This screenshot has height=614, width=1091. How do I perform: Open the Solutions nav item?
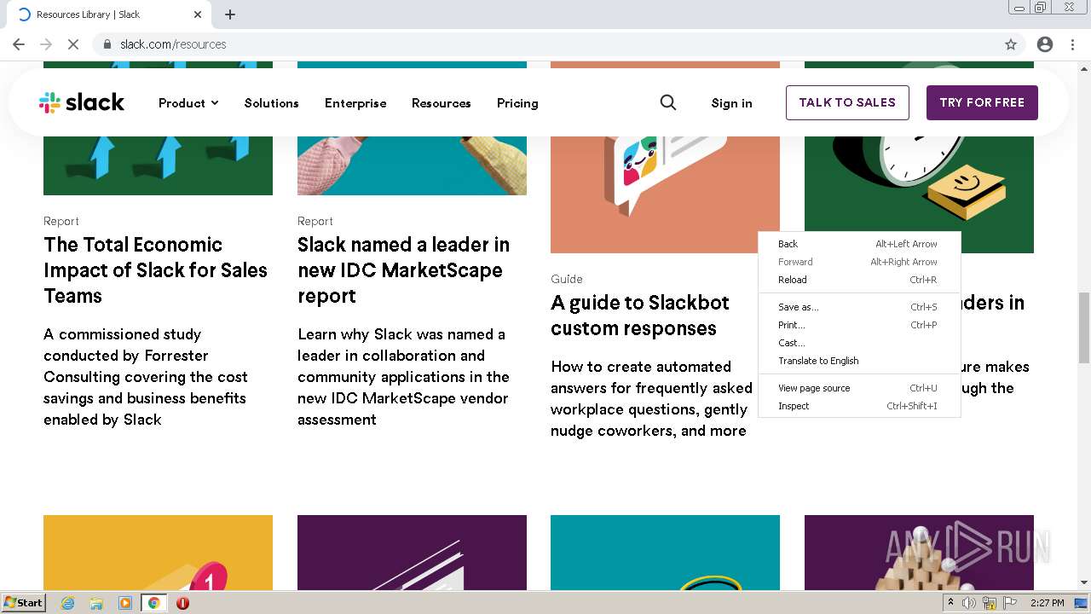pos(271,103)
